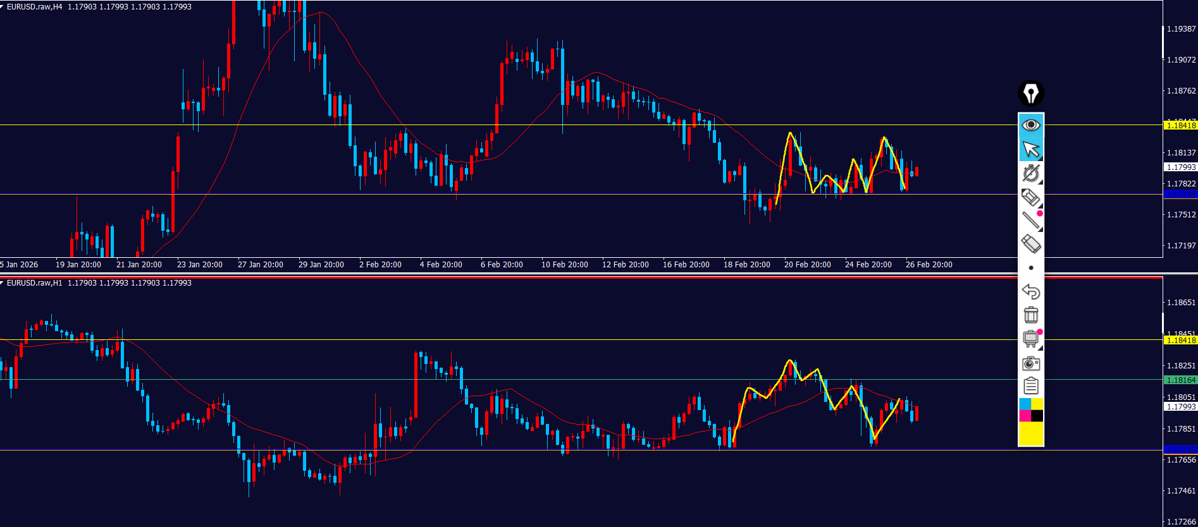Click the dot stroke size option

tap(1031, 268)
